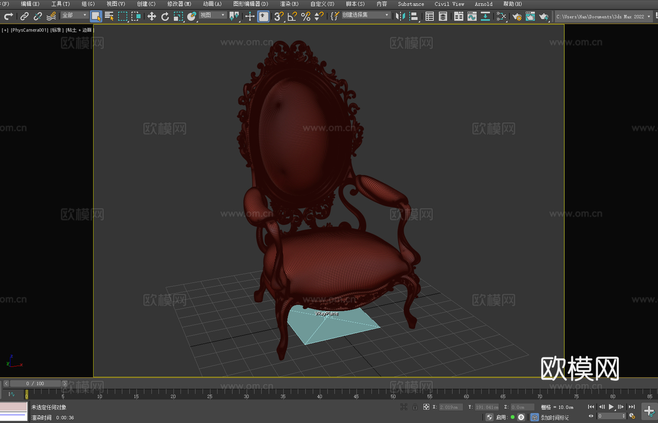Toggle Spinner Snap icon
Viewport: 658px width, 423px height.
(319, 16)
